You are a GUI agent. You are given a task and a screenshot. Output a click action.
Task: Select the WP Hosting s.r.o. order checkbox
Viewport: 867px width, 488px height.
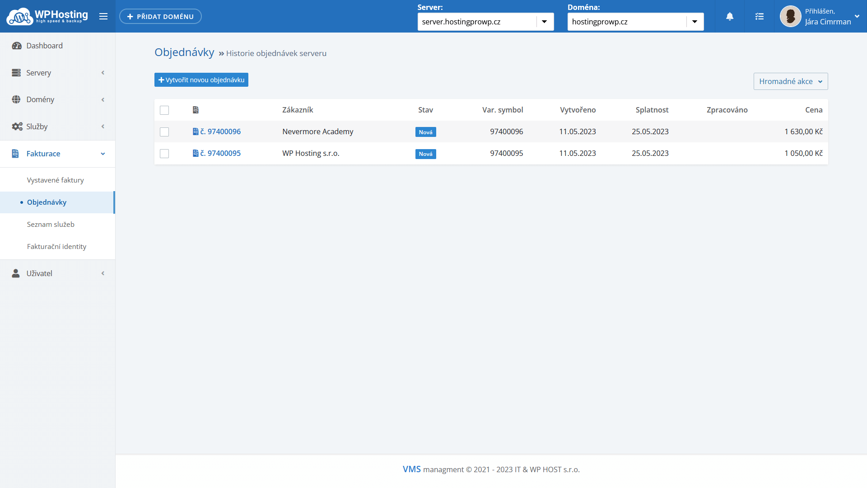(x=164, y=154)
